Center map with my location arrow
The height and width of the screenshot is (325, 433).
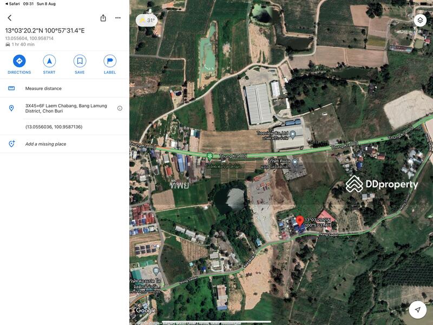click(x=417, y=310)
